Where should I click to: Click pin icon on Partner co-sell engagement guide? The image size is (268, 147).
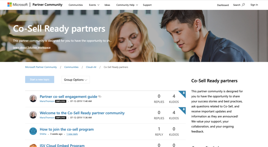184,93
